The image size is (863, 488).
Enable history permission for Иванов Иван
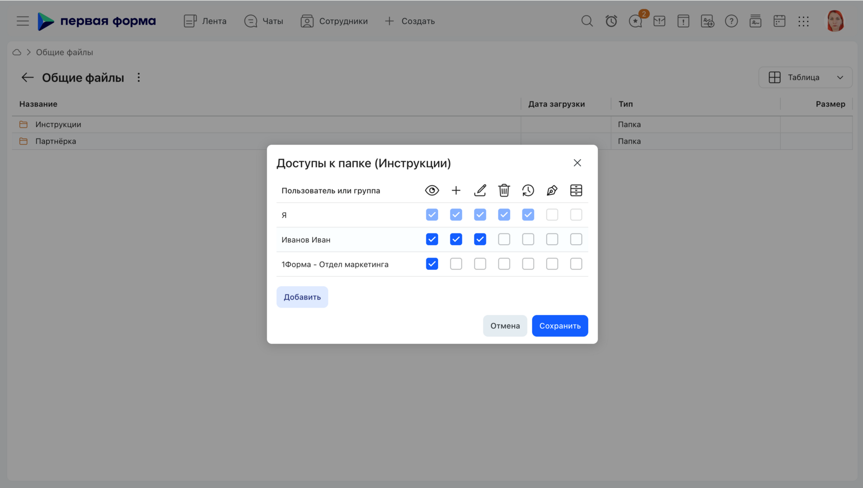tap(528, 239)
